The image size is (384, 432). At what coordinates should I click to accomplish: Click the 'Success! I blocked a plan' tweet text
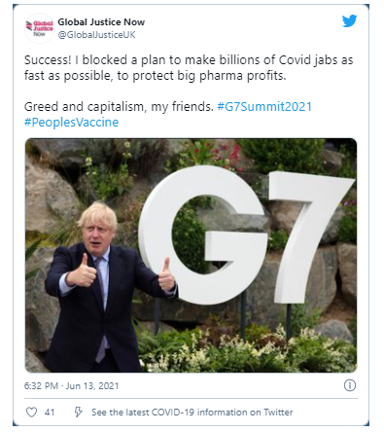189,68
